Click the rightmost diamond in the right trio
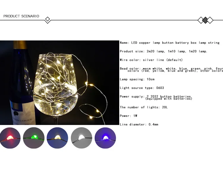 click(210, 20)
